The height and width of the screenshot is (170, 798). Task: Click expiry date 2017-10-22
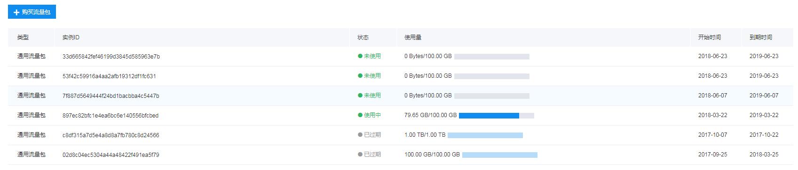(x=764, y=135)
